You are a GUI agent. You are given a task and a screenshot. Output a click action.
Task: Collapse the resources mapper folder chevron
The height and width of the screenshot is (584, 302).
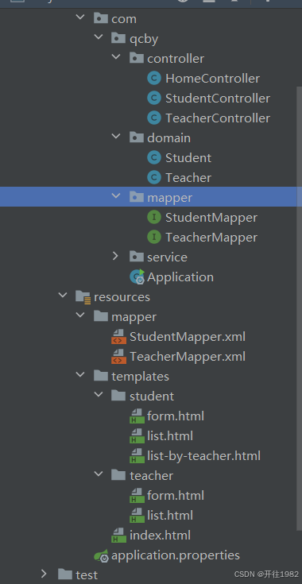coord(80,315)
